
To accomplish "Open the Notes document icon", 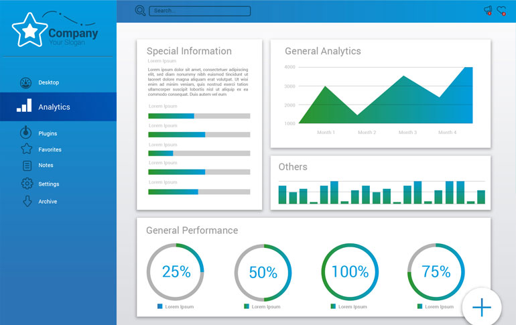I will pyautogui.click(x=27, y=166).
